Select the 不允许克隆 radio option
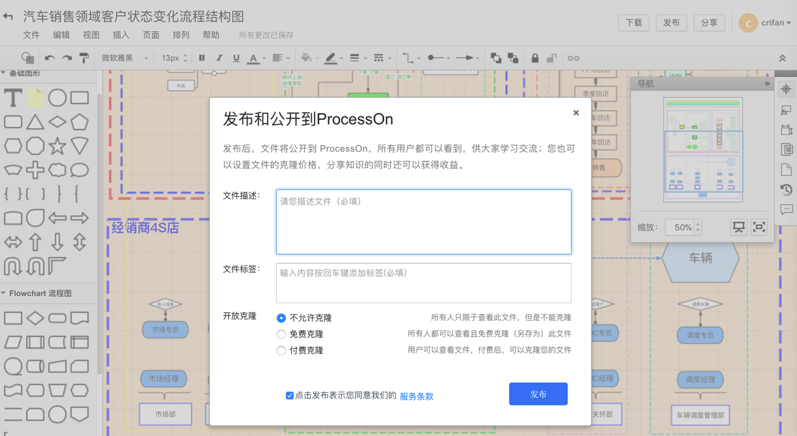This screenshot has height=436, width=797. tap(281, 318)
